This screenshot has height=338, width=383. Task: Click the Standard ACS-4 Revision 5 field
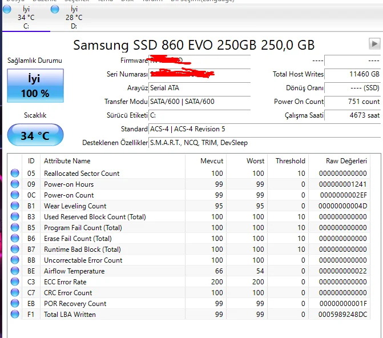[x=264, y=129]
